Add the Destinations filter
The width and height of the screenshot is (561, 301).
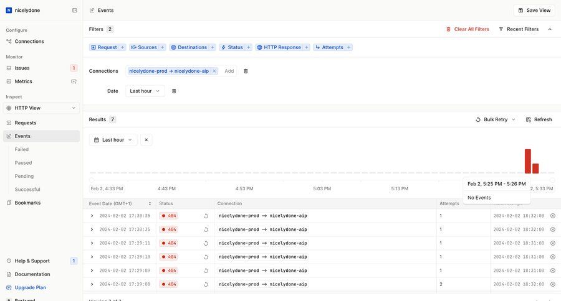(193, 47)
